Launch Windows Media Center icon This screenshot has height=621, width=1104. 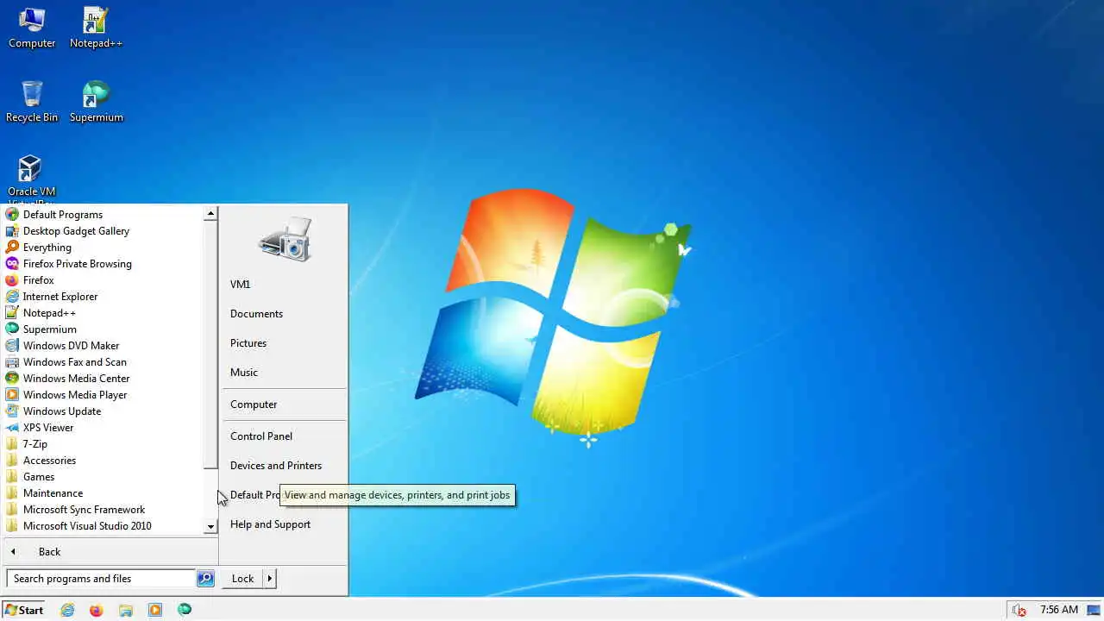[x=12, y=379]
